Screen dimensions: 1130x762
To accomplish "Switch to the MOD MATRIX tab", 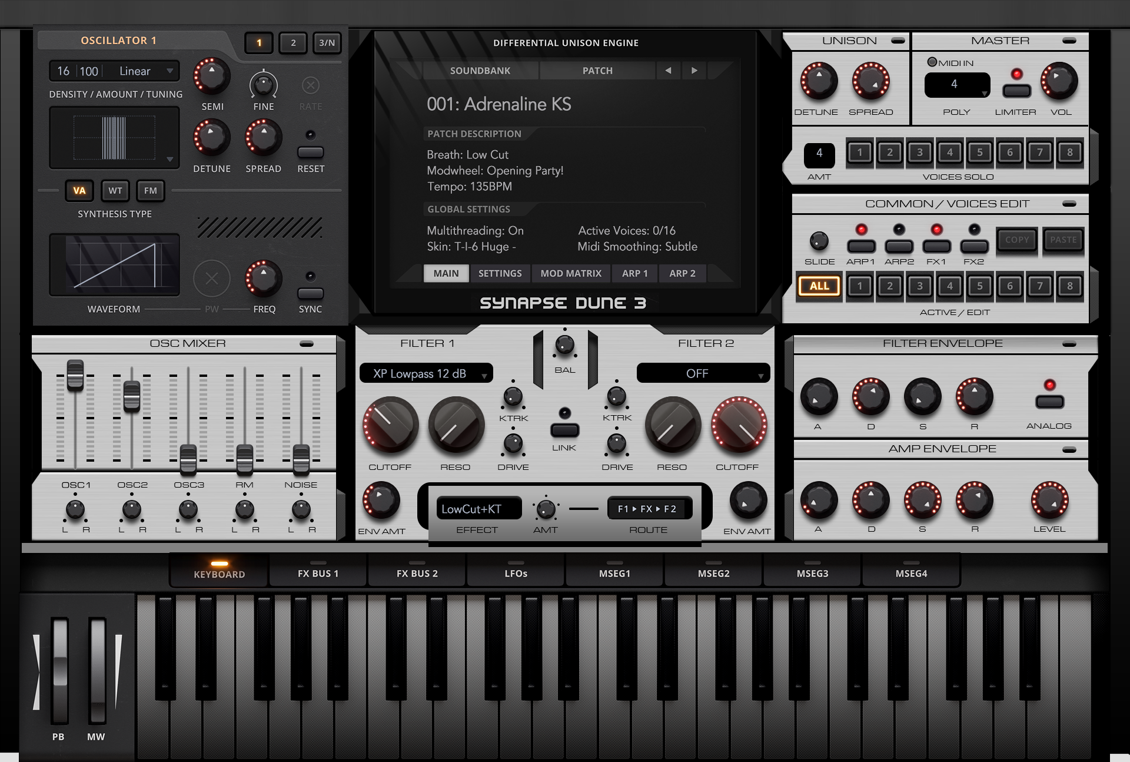I will [571, 273].
